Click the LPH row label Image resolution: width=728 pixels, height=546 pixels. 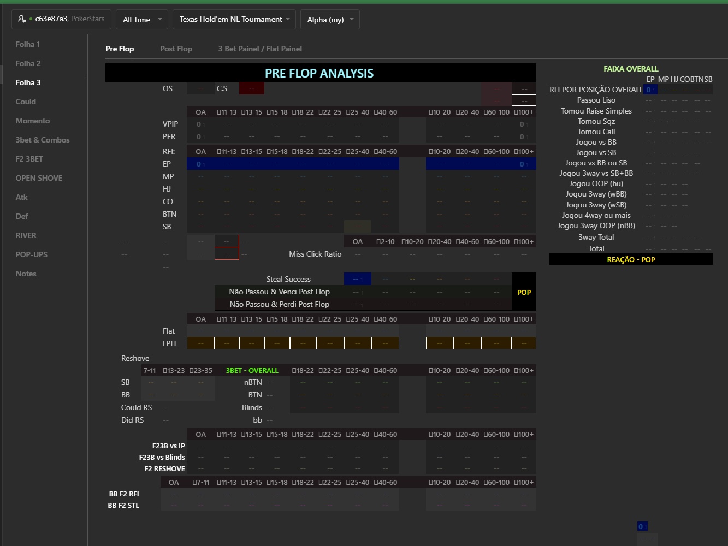(169, 343)
